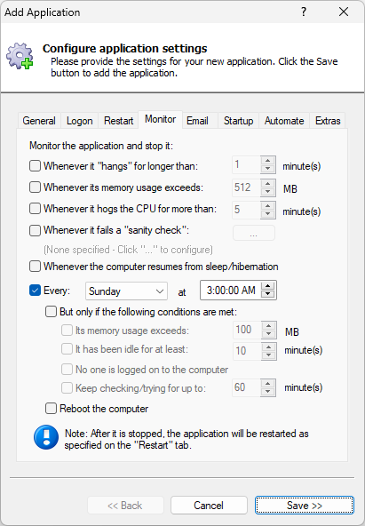The image size is (365, 526).
Task: Decrease the time with the down arrow
Action: click(x=268, y=294)
